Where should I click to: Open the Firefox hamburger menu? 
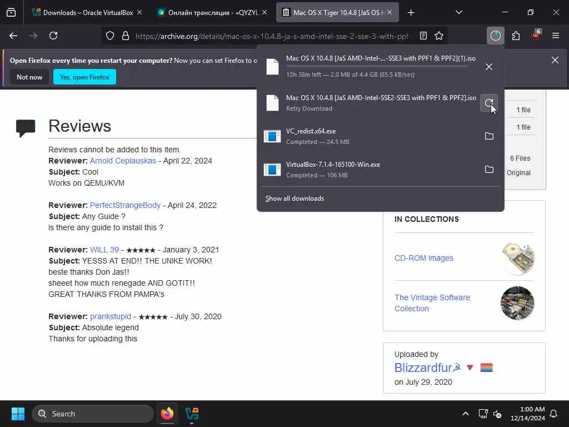[x=556, y=36]
